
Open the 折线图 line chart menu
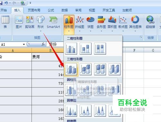[80, 23]
